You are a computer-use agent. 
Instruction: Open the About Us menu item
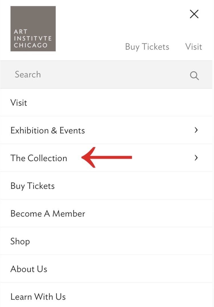tap(106, 269)
